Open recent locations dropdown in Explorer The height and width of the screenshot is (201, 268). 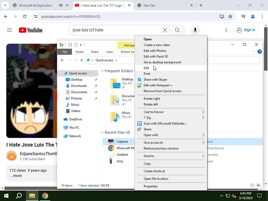[x=76, y=60]
